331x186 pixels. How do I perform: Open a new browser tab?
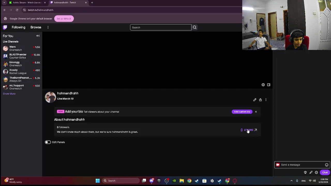tap(92, 3)
